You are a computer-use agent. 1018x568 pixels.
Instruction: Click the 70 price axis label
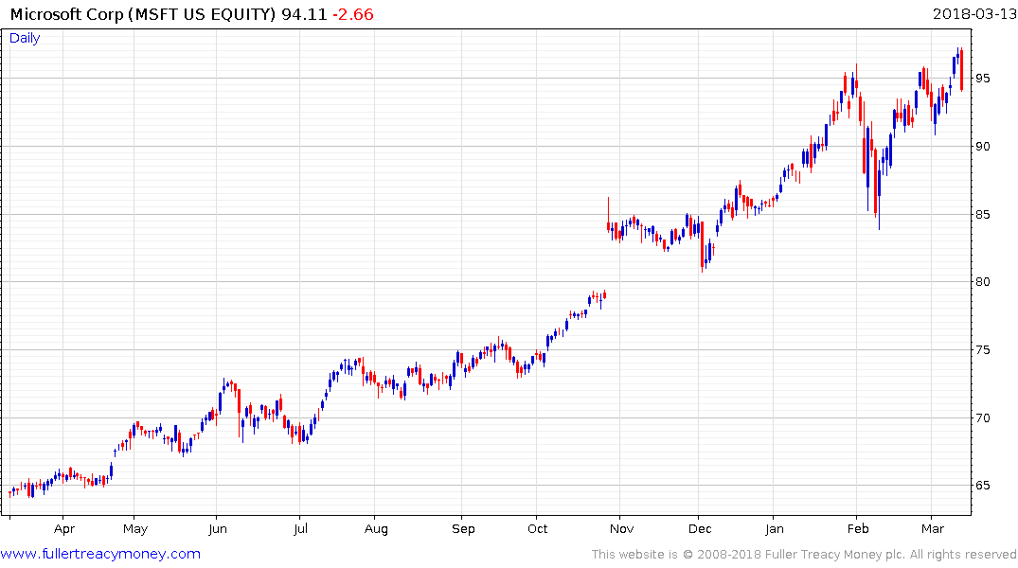[x=982, y=418]
